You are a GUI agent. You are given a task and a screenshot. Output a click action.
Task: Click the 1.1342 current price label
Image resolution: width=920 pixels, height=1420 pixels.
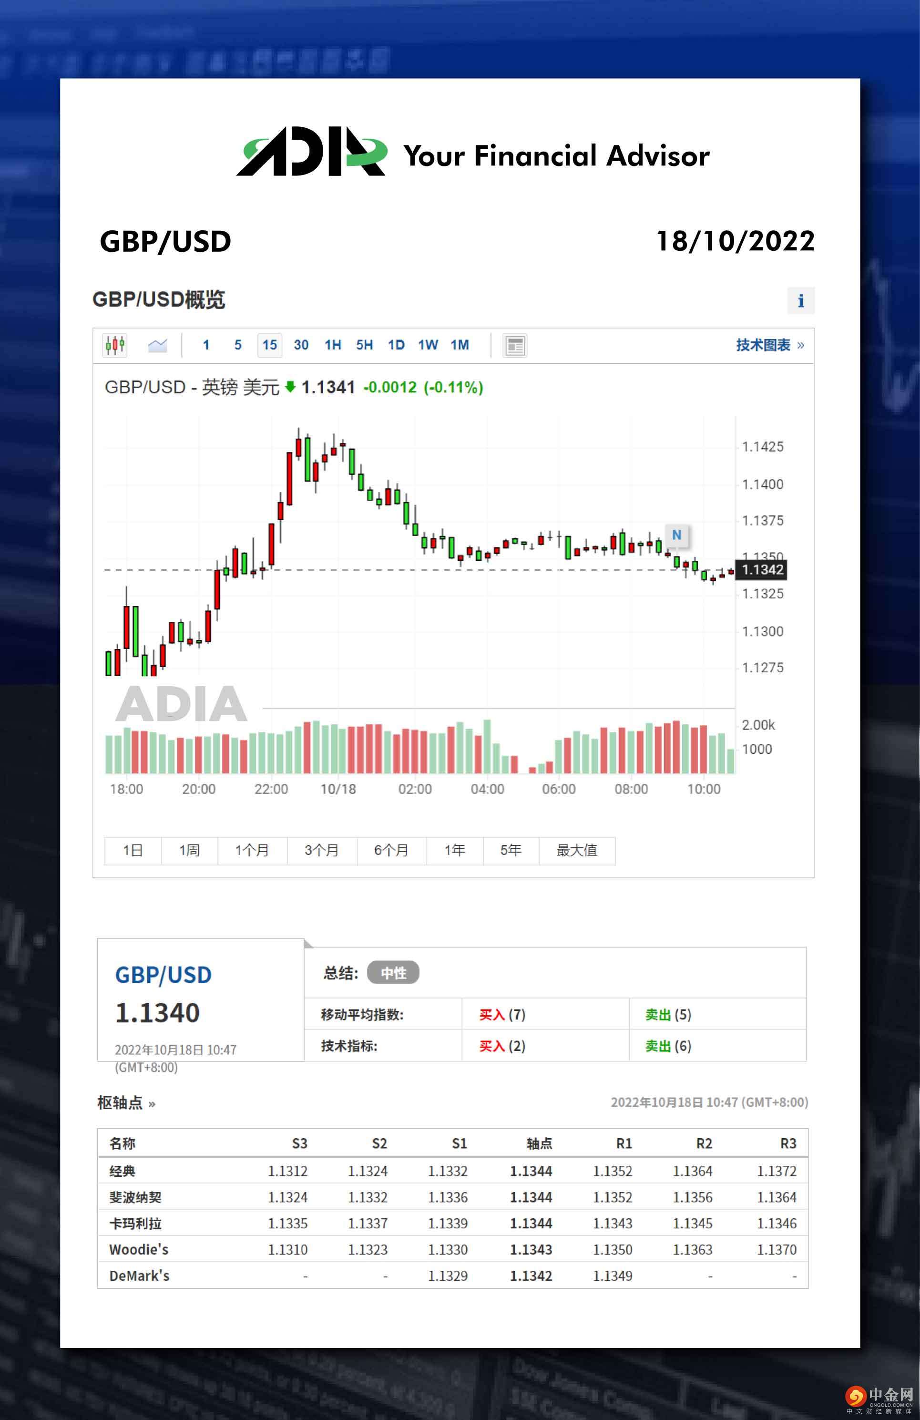point(762,570)
